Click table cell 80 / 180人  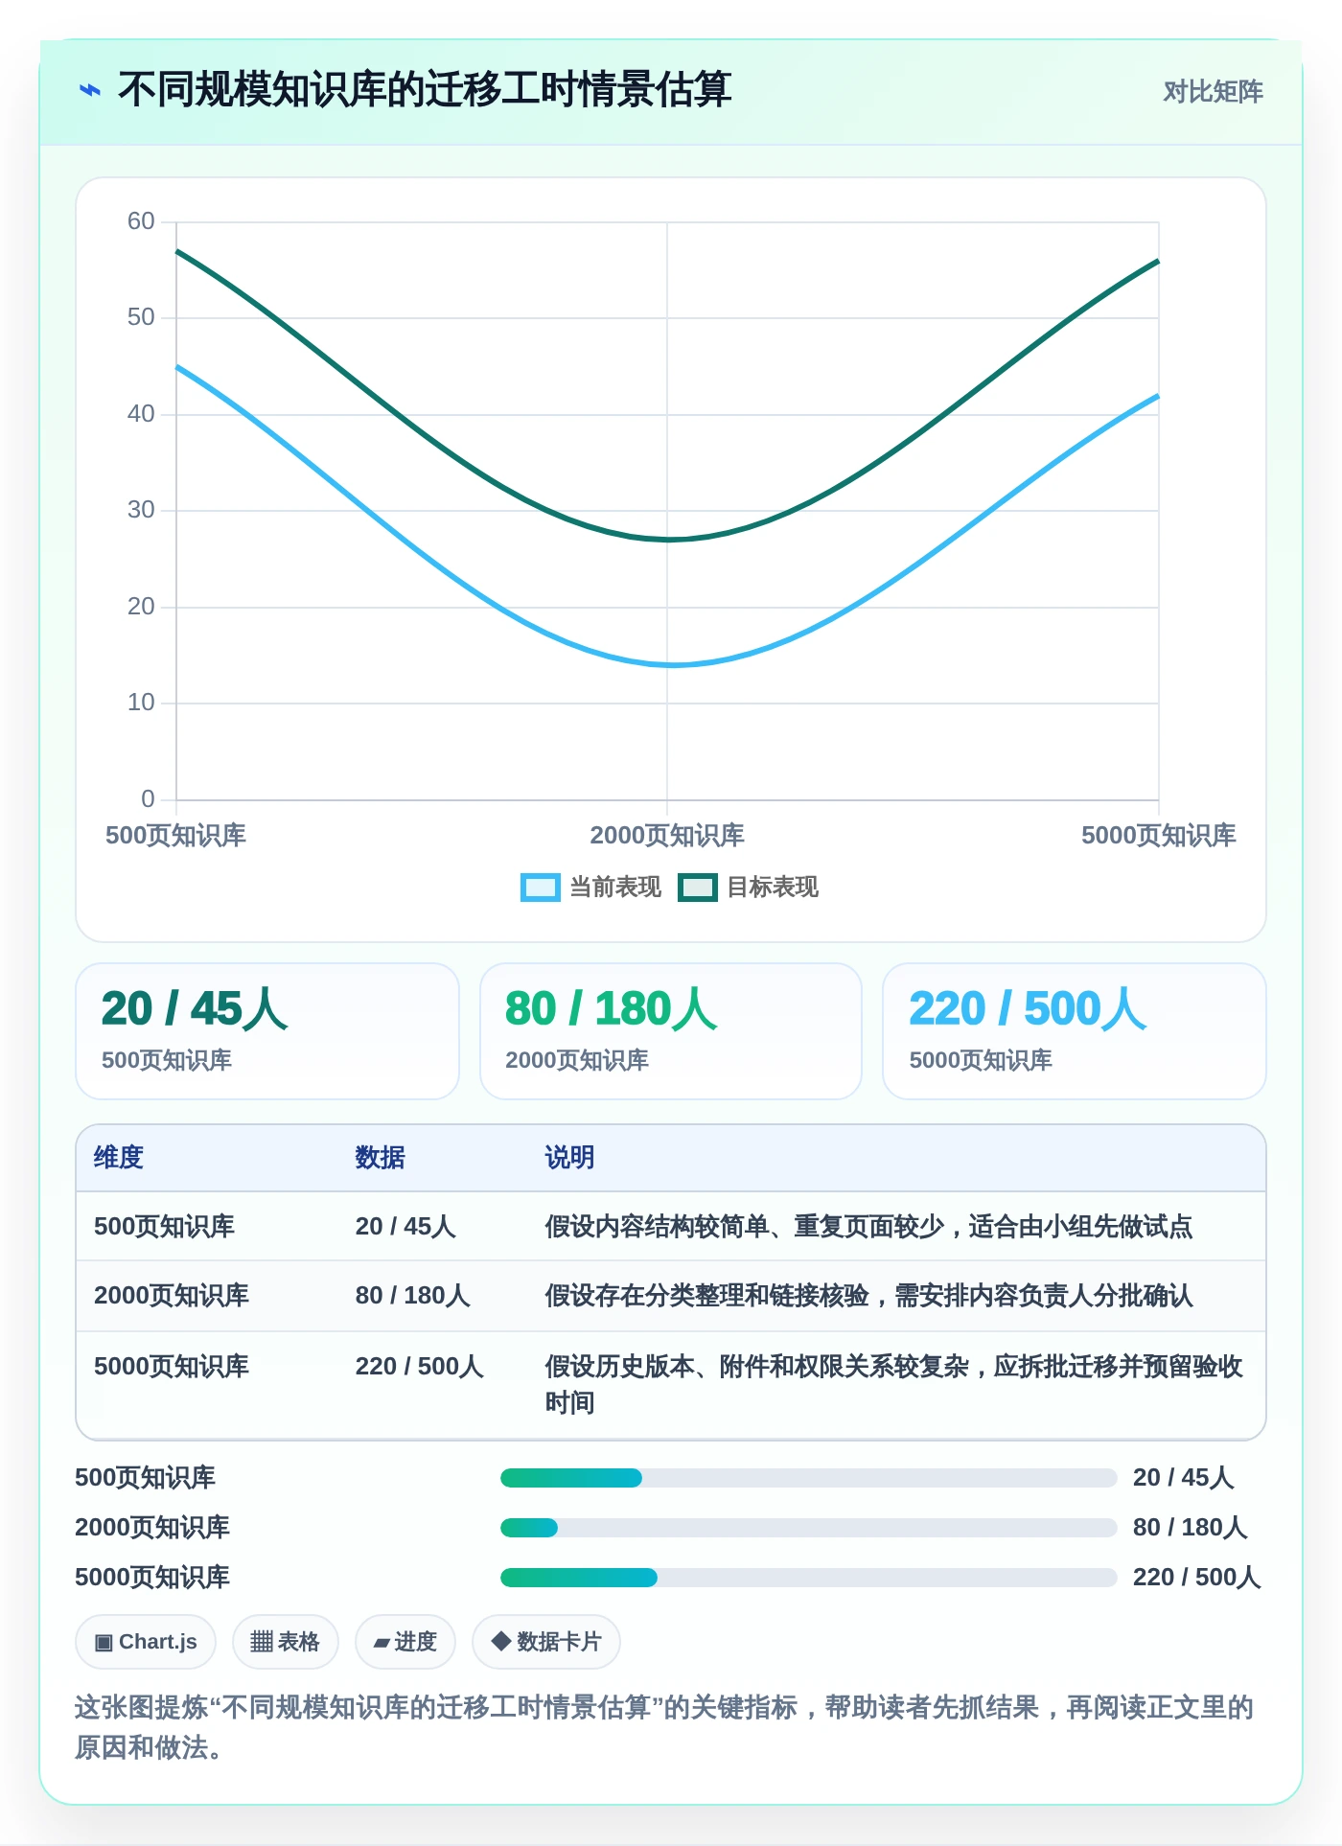[413, 1296]
